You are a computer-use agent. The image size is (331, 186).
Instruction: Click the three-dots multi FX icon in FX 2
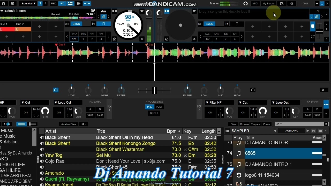click(326, 105)
